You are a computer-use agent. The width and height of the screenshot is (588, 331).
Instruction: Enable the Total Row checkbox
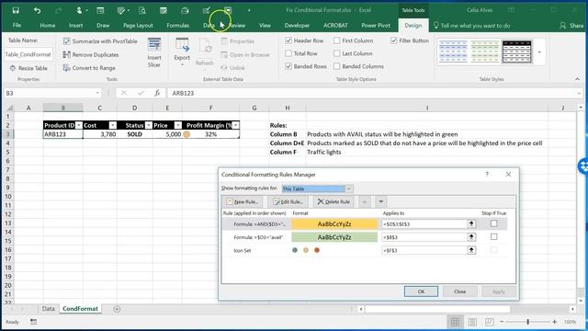288,53
